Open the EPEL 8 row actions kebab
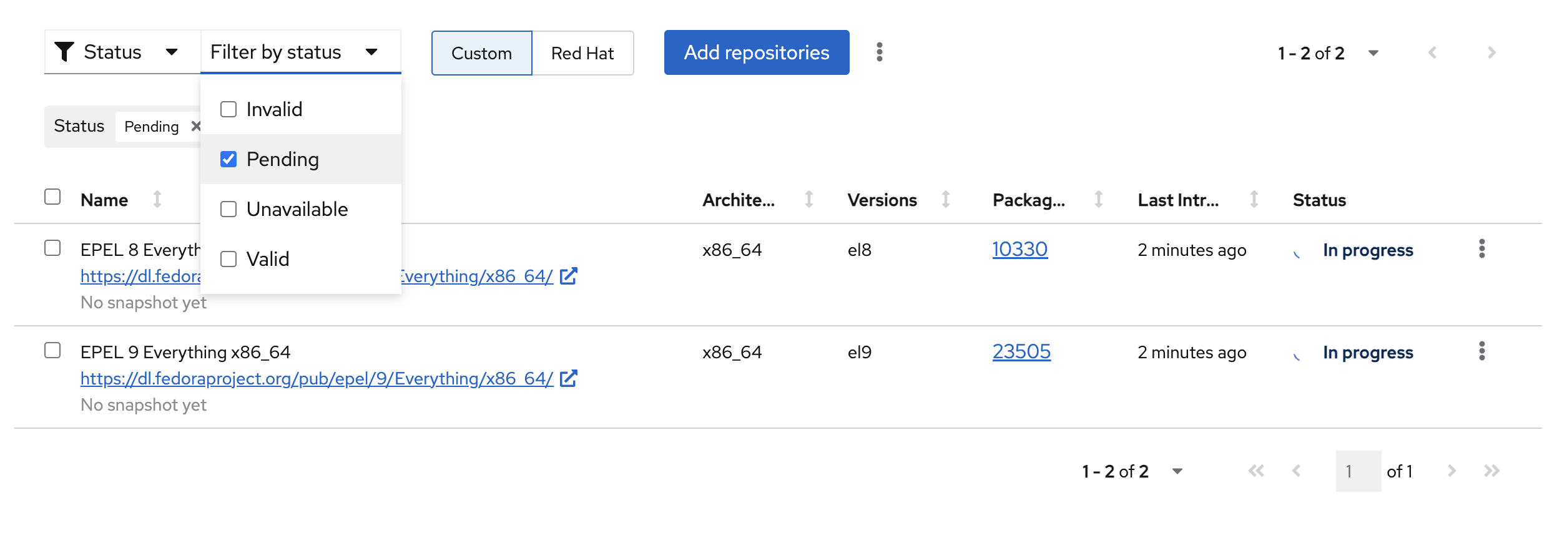Image resolution: width=1562 pixels, height=533 pixels. [x=1481, y=249]
